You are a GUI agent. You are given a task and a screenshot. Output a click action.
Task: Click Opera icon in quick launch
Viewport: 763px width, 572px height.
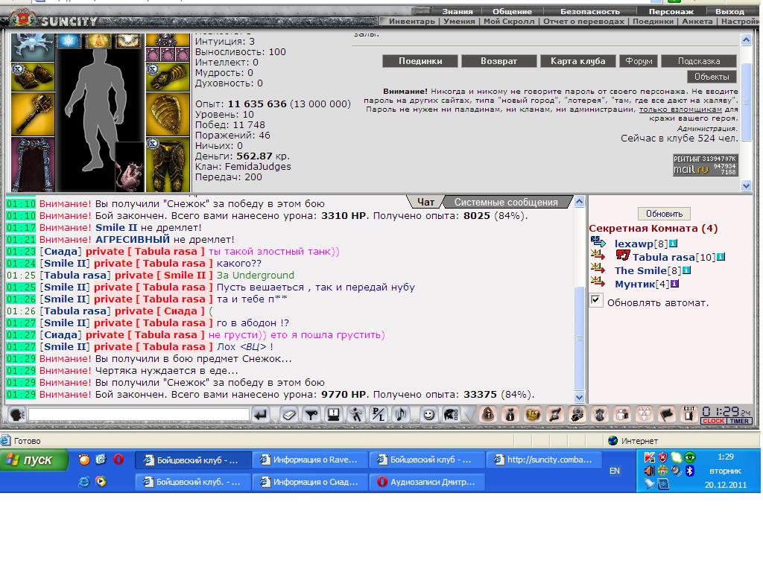click(118, 459)
